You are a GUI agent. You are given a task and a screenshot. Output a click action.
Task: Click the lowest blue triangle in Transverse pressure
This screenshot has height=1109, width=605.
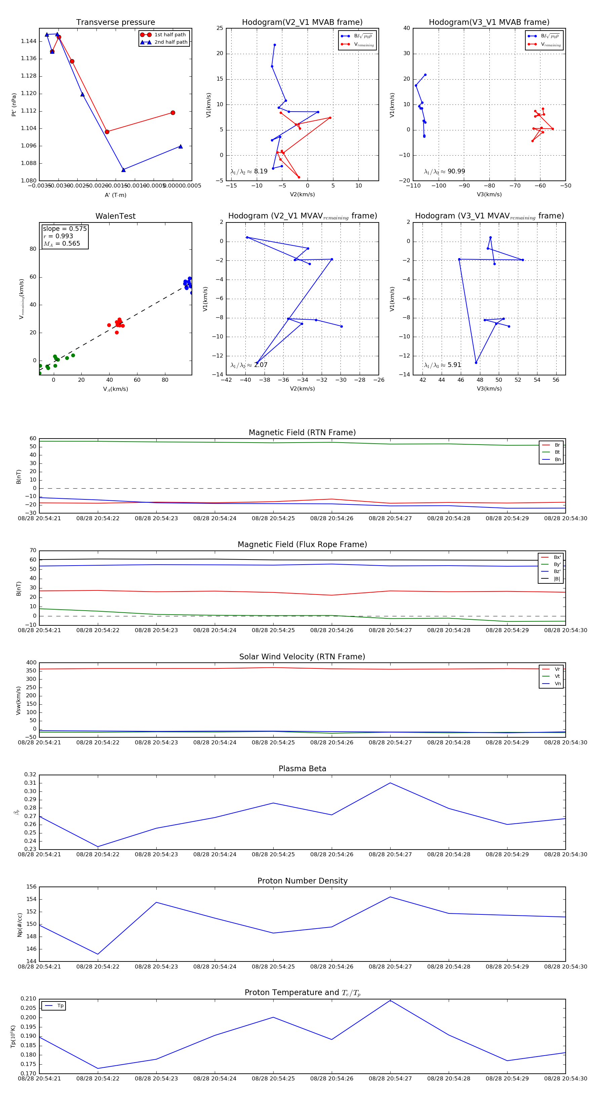tap(124, 170)
